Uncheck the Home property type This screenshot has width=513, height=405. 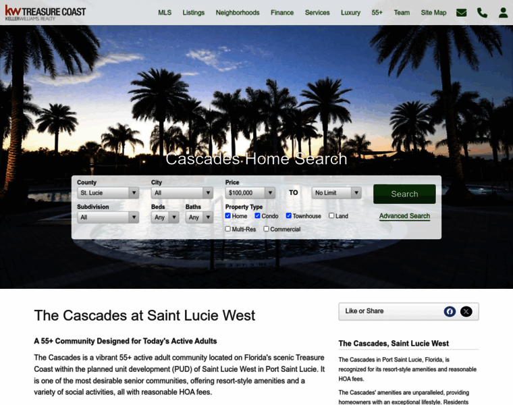tap(227, 215)
